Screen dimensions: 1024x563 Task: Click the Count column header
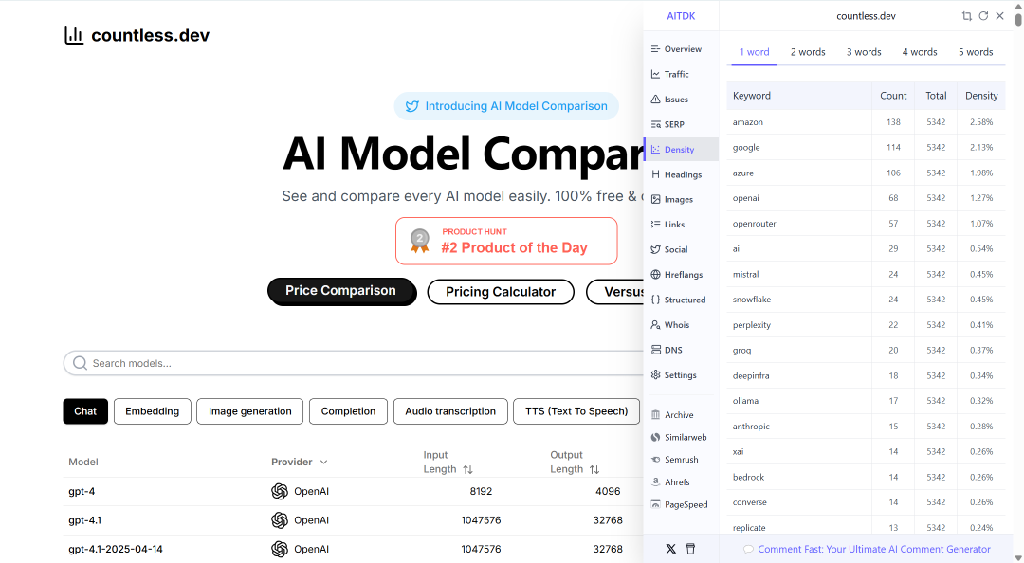893,96
